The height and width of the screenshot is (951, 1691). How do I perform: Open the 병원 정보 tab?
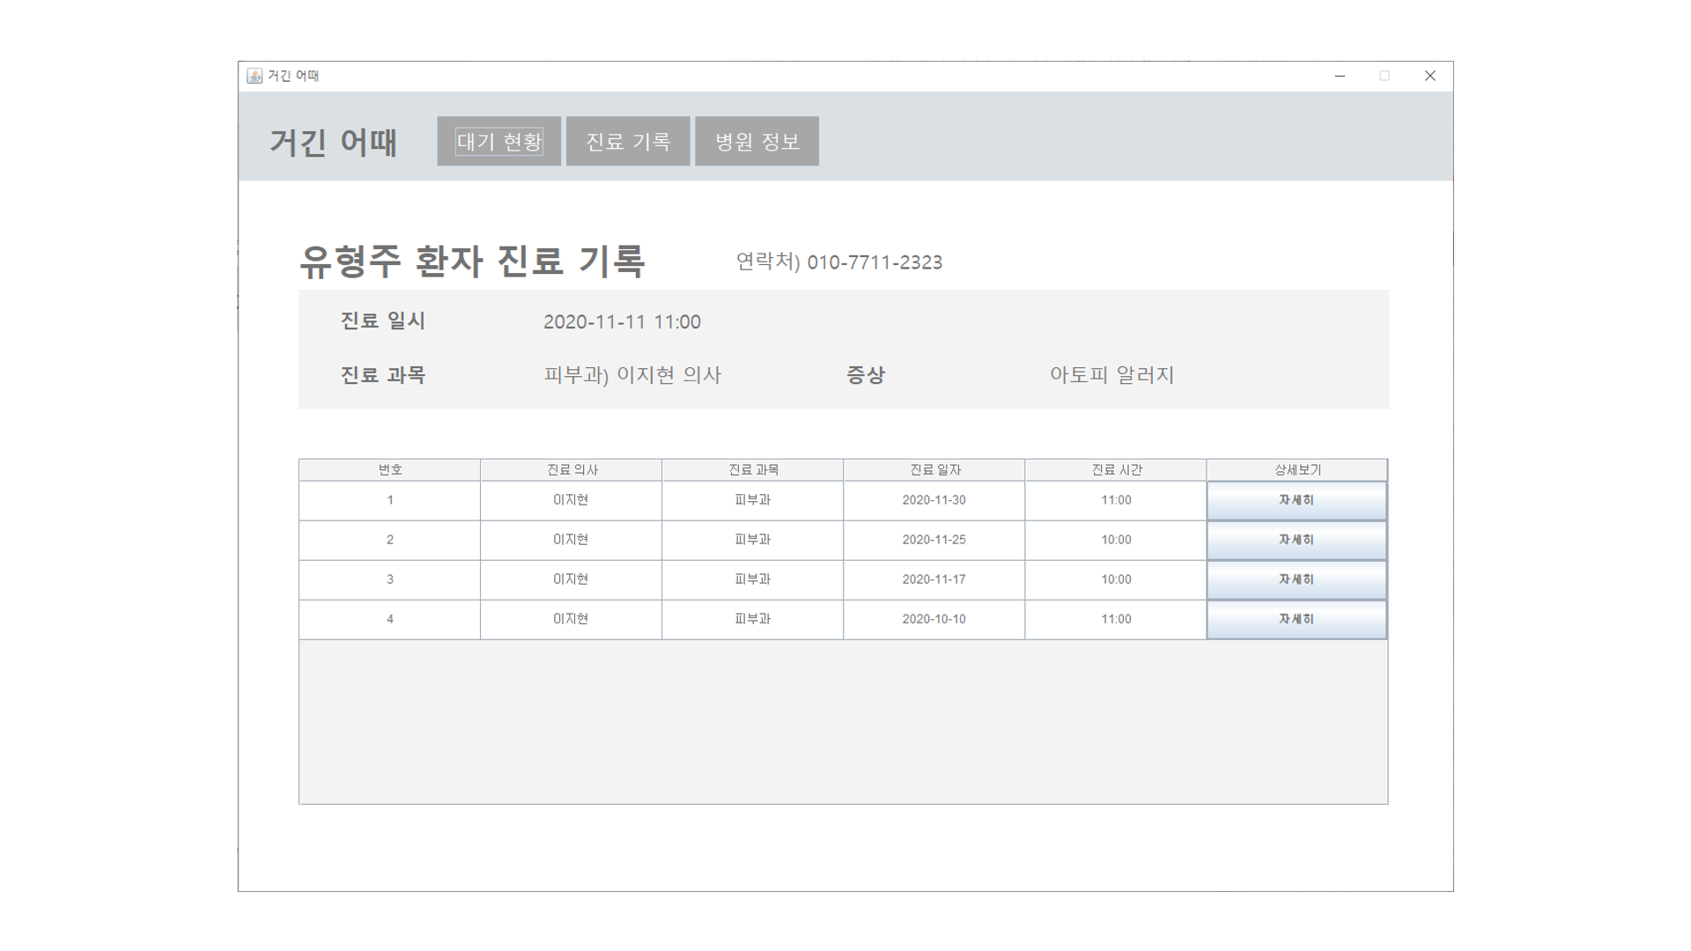click(757, 141)
